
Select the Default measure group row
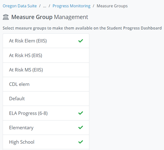tap(46, 99)
